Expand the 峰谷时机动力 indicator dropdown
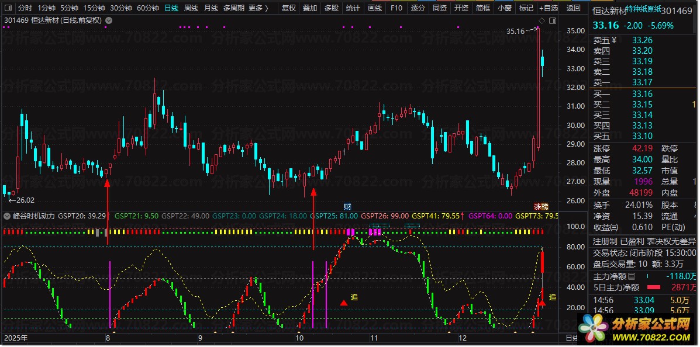This screenshot has height=347, width=700. click(x=7, y=216)
